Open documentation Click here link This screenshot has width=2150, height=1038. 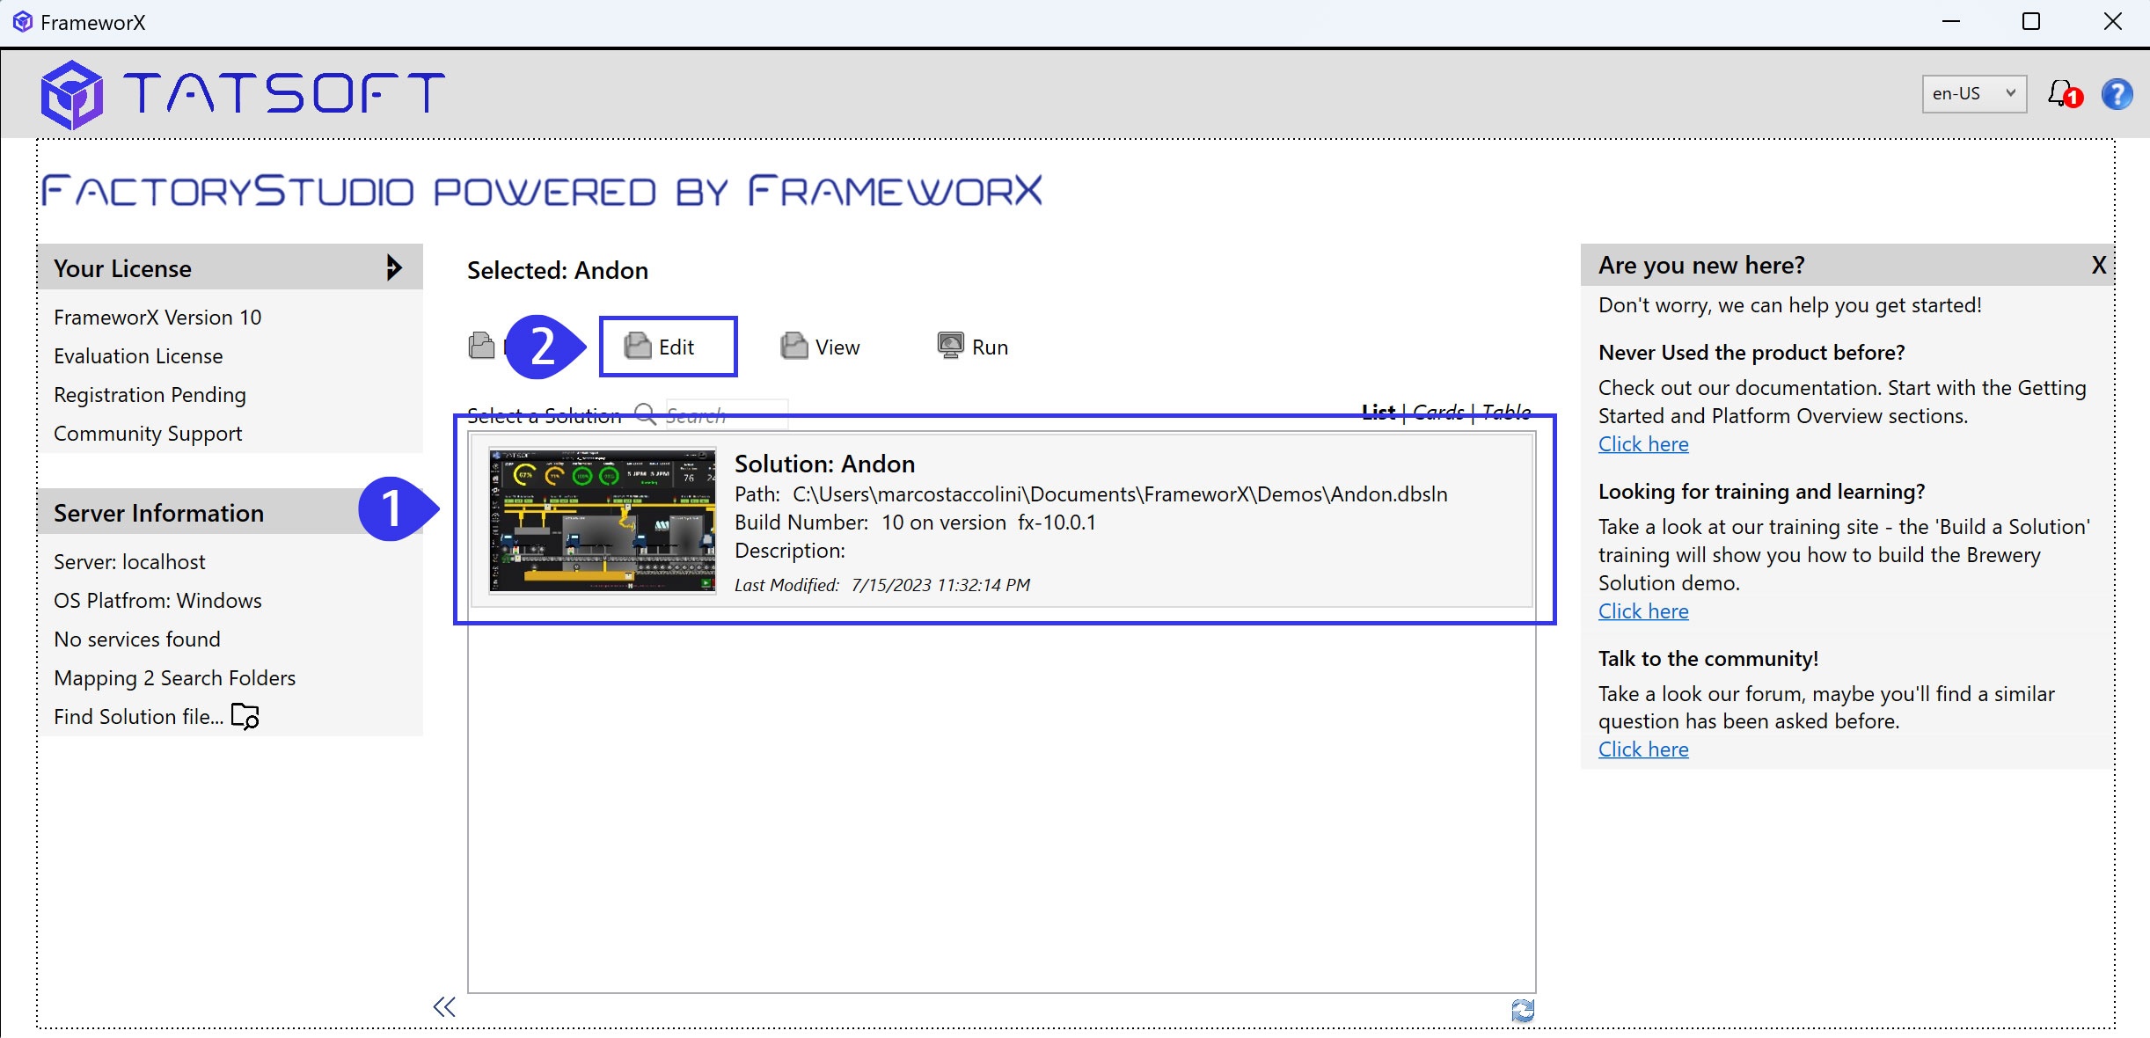coord(1643,444)
